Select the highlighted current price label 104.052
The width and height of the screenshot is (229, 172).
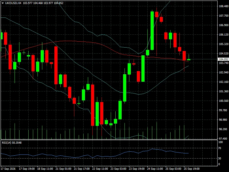pyautogui.click(x=223, y=59)
